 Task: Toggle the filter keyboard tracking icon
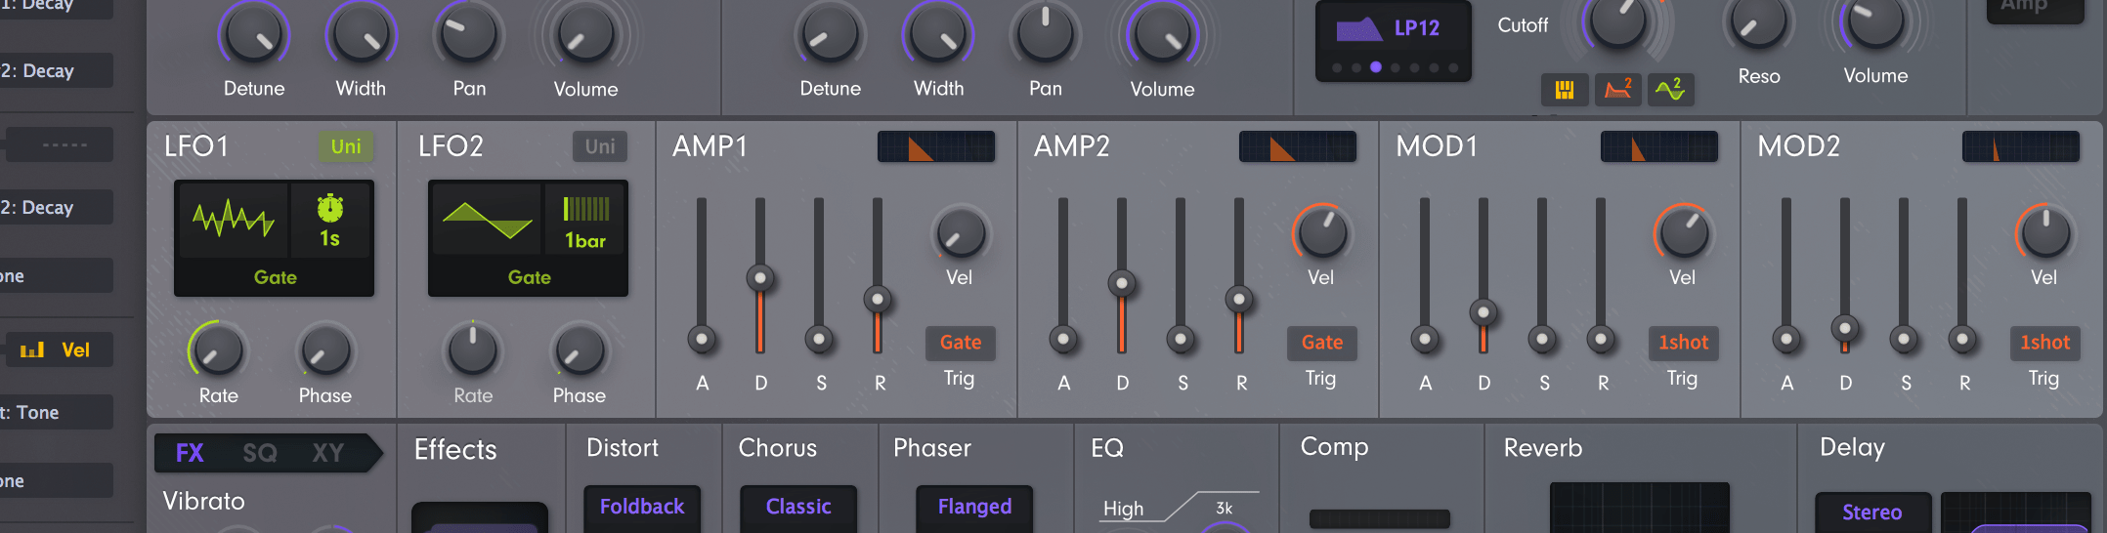click(x=1564, y=90)
